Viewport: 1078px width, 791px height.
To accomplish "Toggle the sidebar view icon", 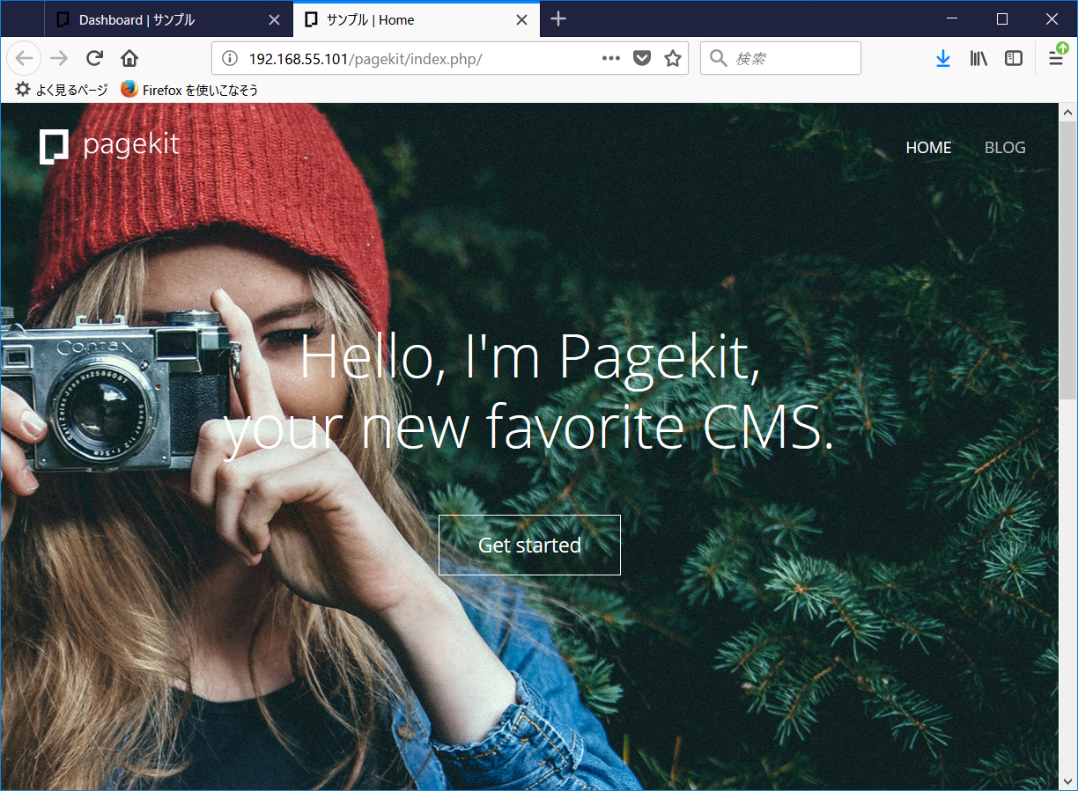I will click(x=1014, y=58).
